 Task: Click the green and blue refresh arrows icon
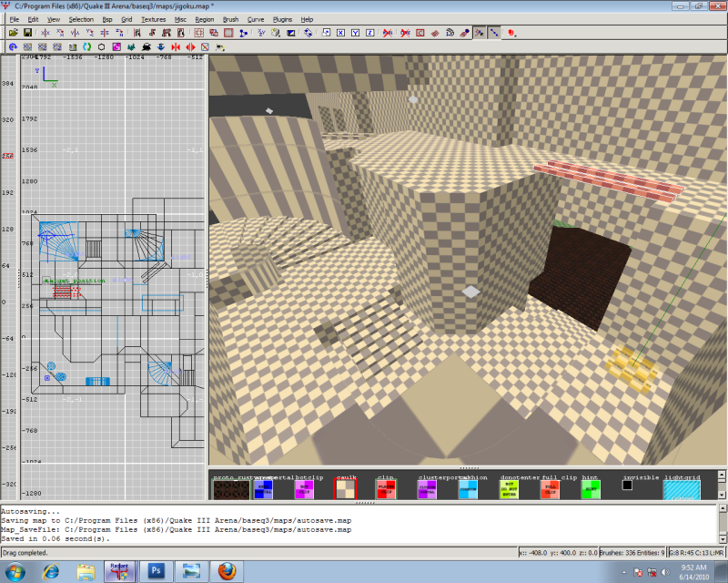pyautogui.click(x=86, y=47)
